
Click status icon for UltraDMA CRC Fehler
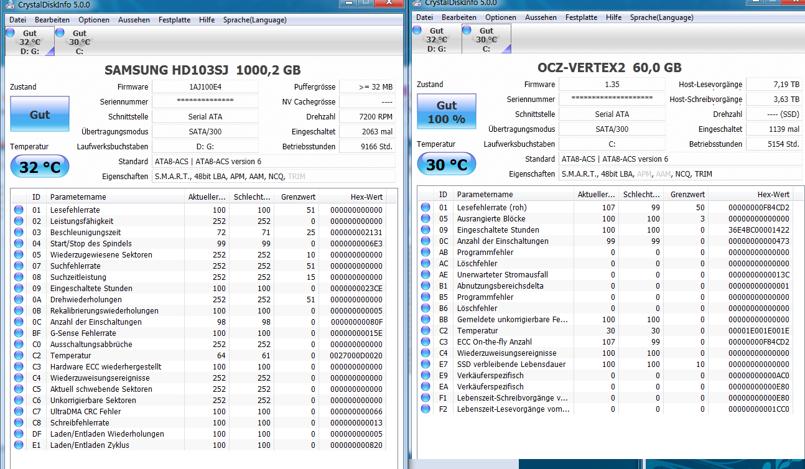point(19,412)
